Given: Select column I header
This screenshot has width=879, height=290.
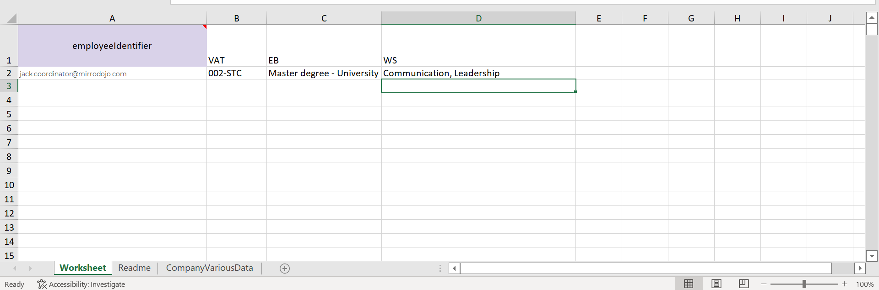Looking at the screenshot, I should (784, 18).
